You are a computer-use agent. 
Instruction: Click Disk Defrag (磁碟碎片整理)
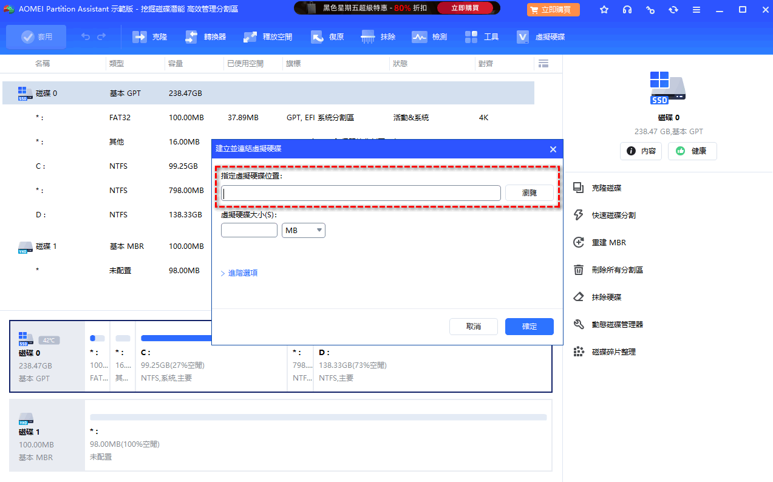(605, 352)
